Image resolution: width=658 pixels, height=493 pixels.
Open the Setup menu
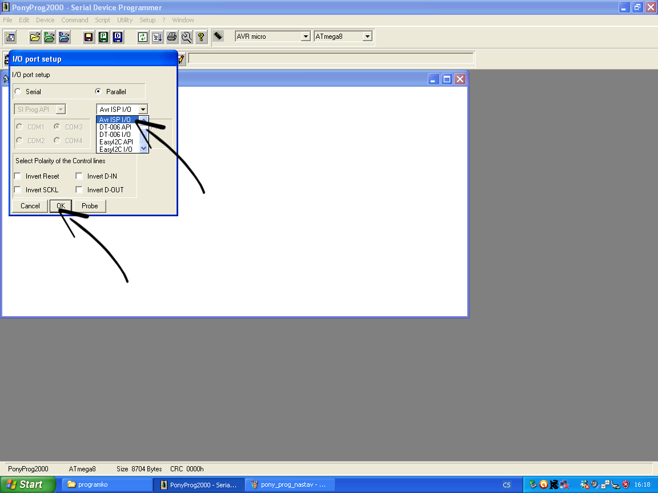147,20
